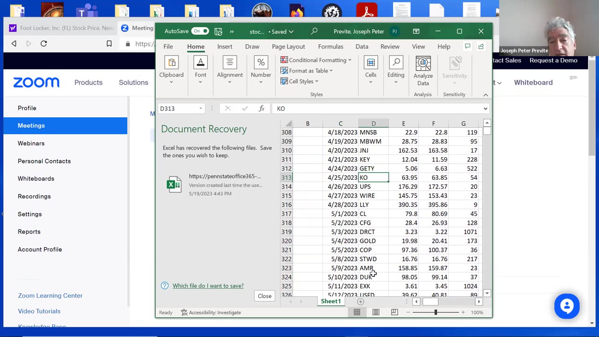Open the ribbon display options icon
The image size is (599, 337).
(x=416, y=31)
